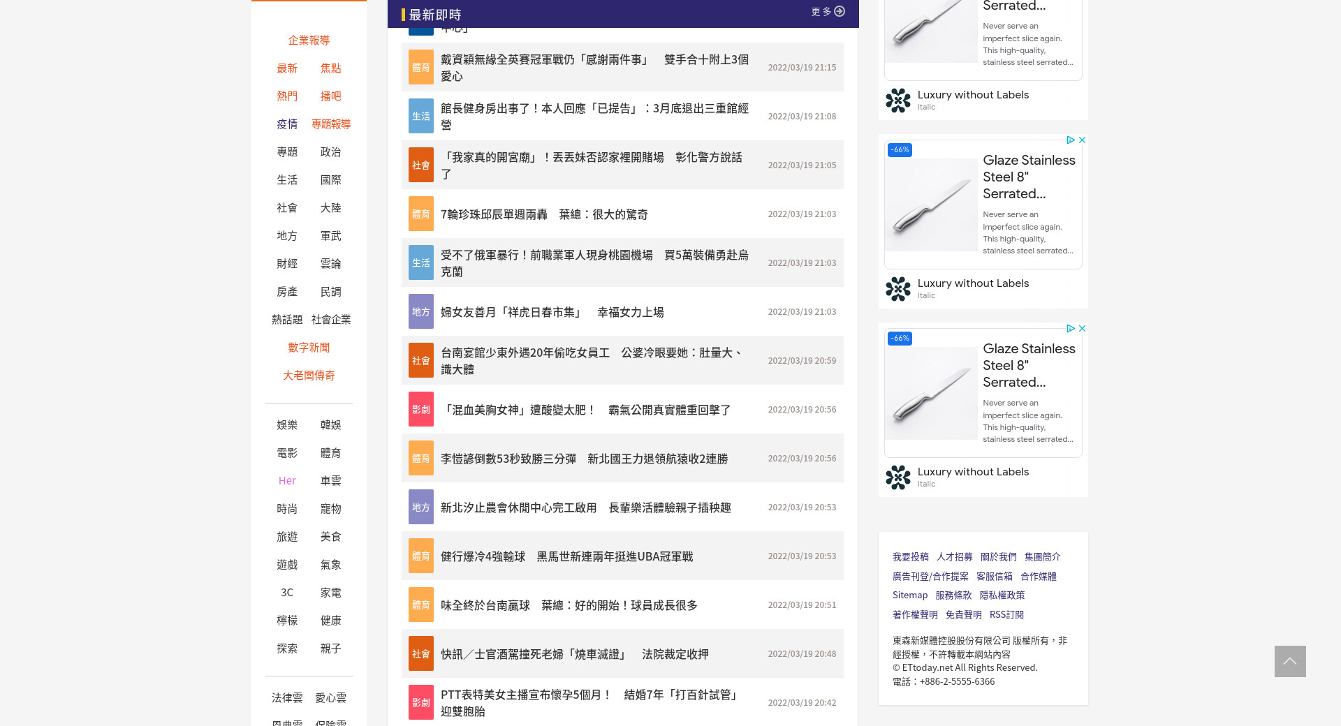Click the 隱私權政策 footer link
This screenshot has width=1341, height=726.
pyautogui.click(x=1002, y=595)
